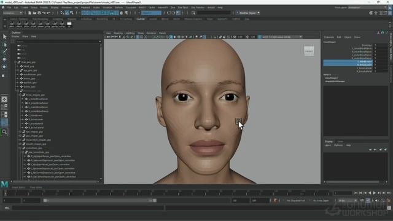Image resolution: width=393 pixels, height=221 pixels.
Task: Click the rightmost layer icon in Layer Editor
Action: click(386, 150)
